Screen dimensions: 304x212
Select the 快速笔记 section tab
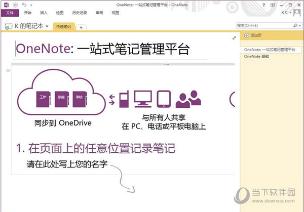(63, 27)
